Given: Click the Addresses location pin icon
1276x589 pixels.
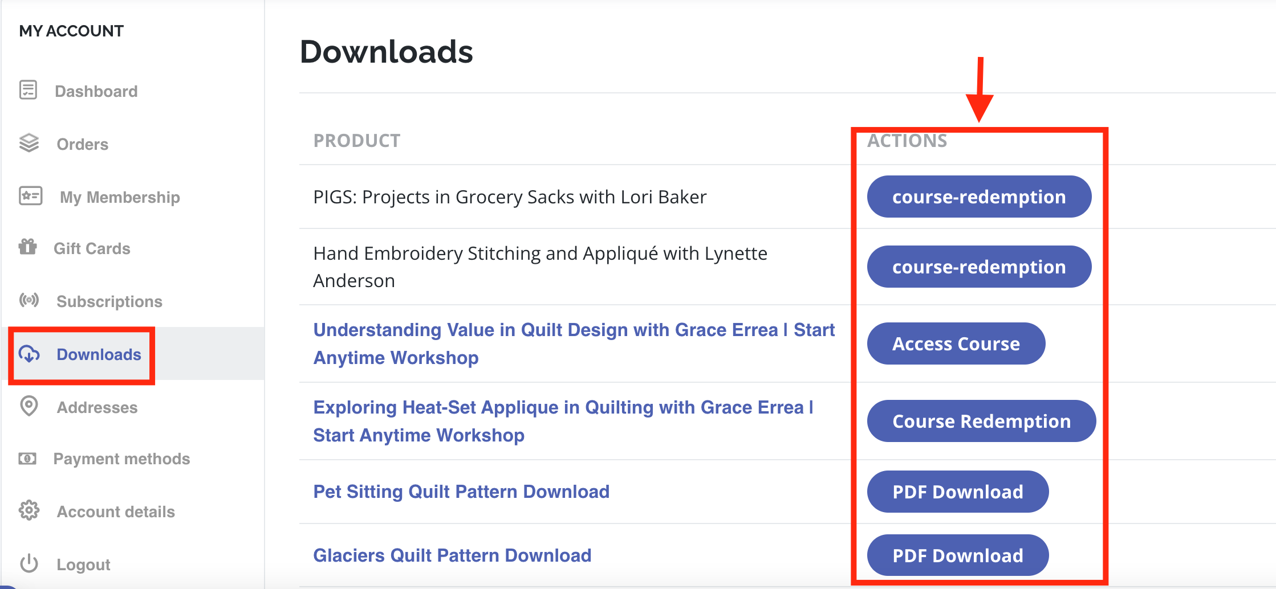Looking at the screenshot, I should pos(29,406).
